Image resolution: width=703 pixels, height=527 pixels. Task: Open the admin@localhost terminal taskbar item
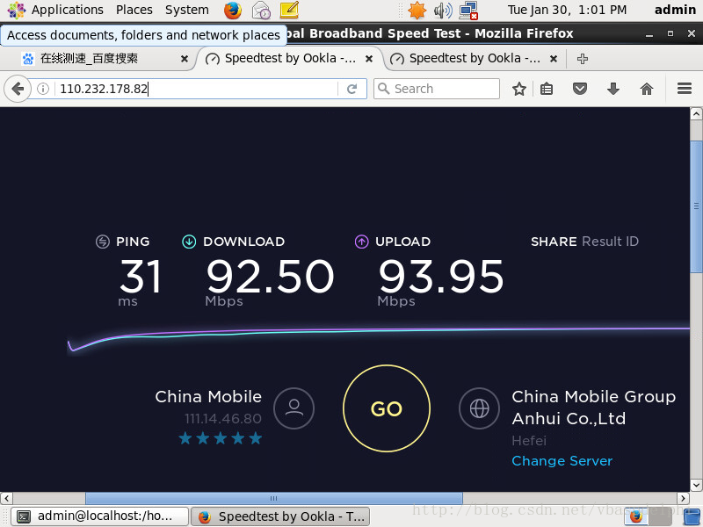pyautogui.click(x=99, y=516)
